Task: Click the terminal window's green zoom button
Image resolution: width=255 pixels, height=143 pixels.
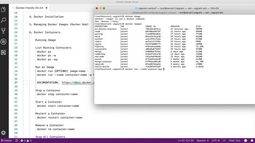Action: [104, 8]
